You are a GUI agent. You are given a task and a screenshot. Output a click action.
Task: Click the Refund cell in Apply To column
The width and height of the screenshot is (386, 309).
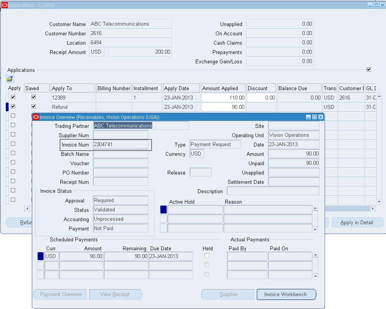click(x=73, y=107)
